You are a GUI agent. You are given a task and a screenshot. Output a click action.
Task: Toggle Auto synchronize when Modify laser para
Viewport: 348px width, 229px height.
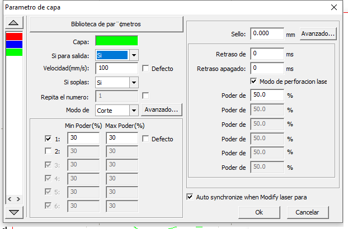tap(190, 197)
